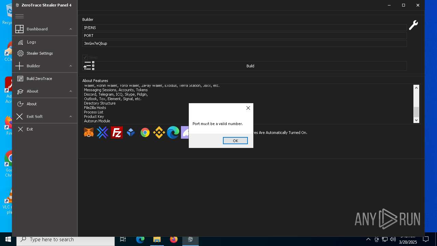Image resolution: width=437 pixels, height=246 pixels.
Task: Click the features list scrollbar thumb
Action: (416, 112)
